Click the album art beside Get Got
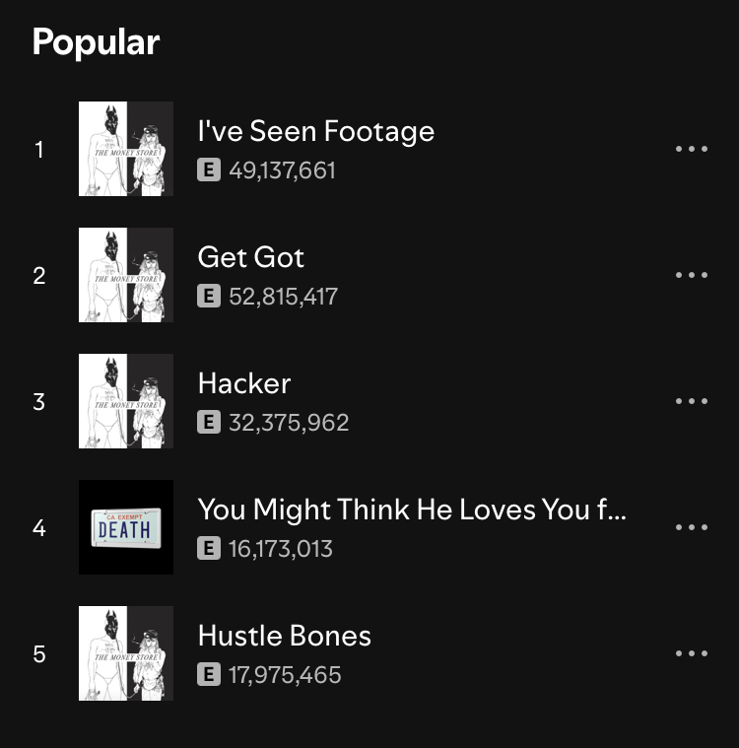739x748 pixels. click(x=126, y=275)
